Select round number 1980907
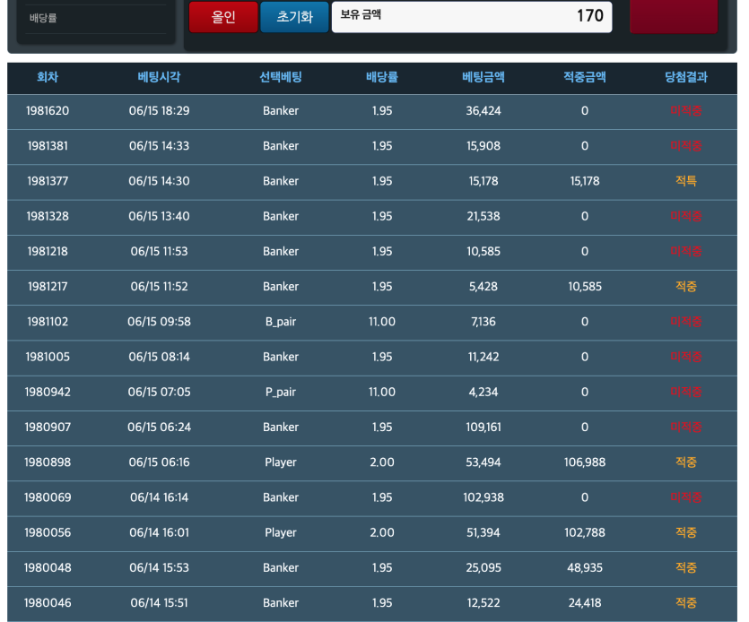Image resolution: width=749 pixels, height=622 pixels. pyautogui.click(x=48, y=427)
